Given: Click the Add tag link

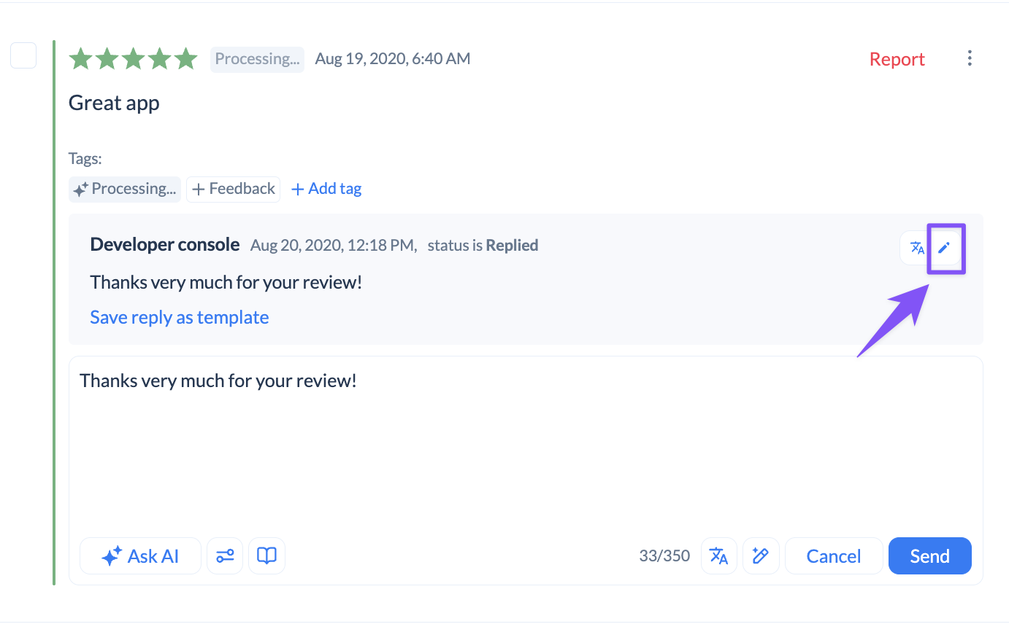Looking at the screenshot, I should click(326, 189).
